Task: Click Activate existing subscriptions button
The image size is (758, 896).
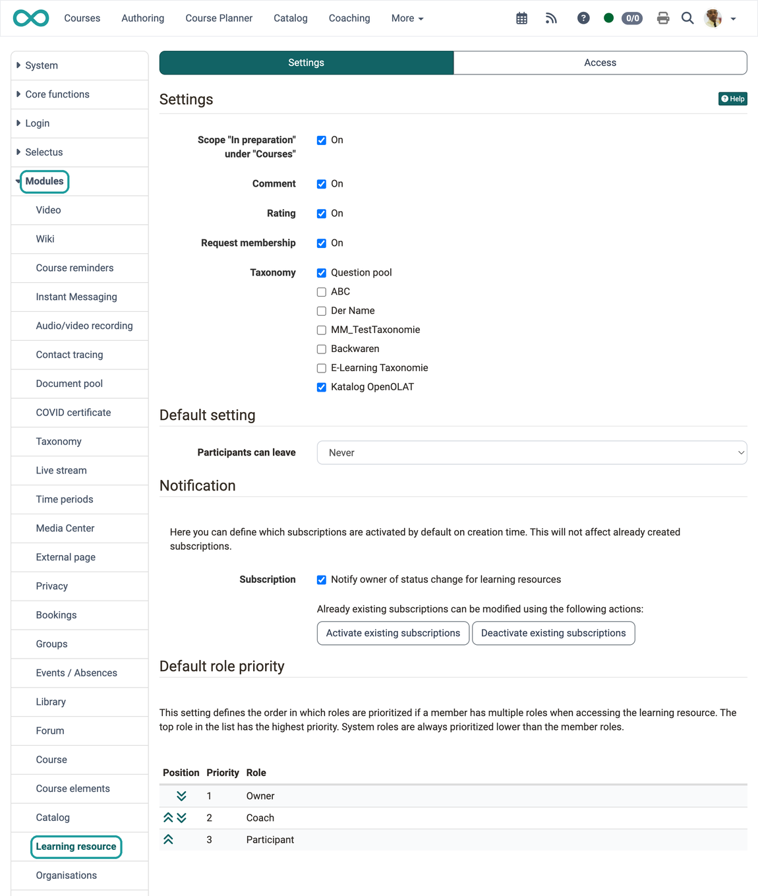Action: (x=393, y=633)
